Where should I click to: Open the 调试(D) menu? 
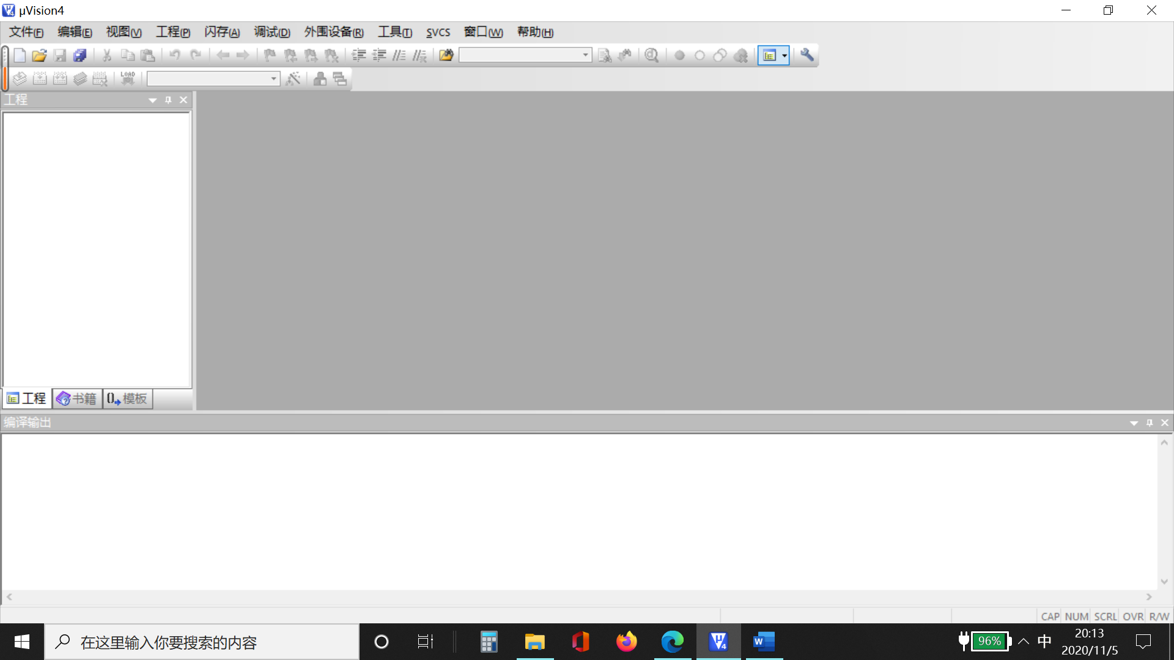(272, 32)
